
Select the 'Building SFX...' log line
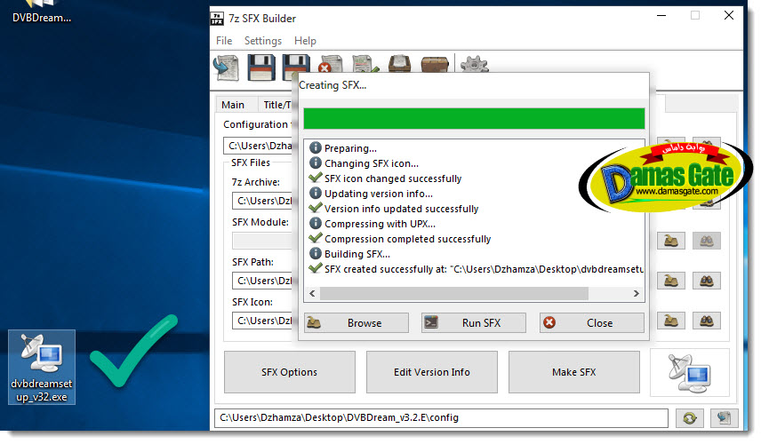(x=349, y=253)
